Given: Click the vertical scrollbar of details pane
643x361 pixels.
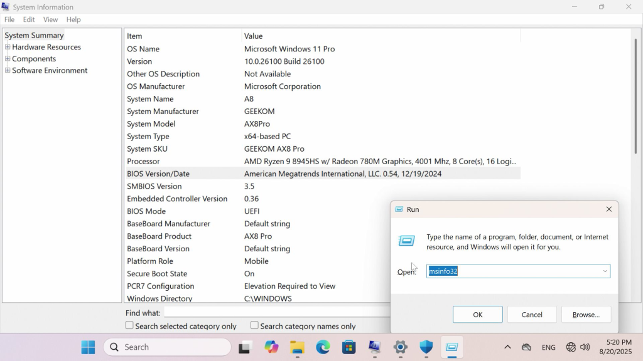Looking at the screenshot, I should point(635,96).
